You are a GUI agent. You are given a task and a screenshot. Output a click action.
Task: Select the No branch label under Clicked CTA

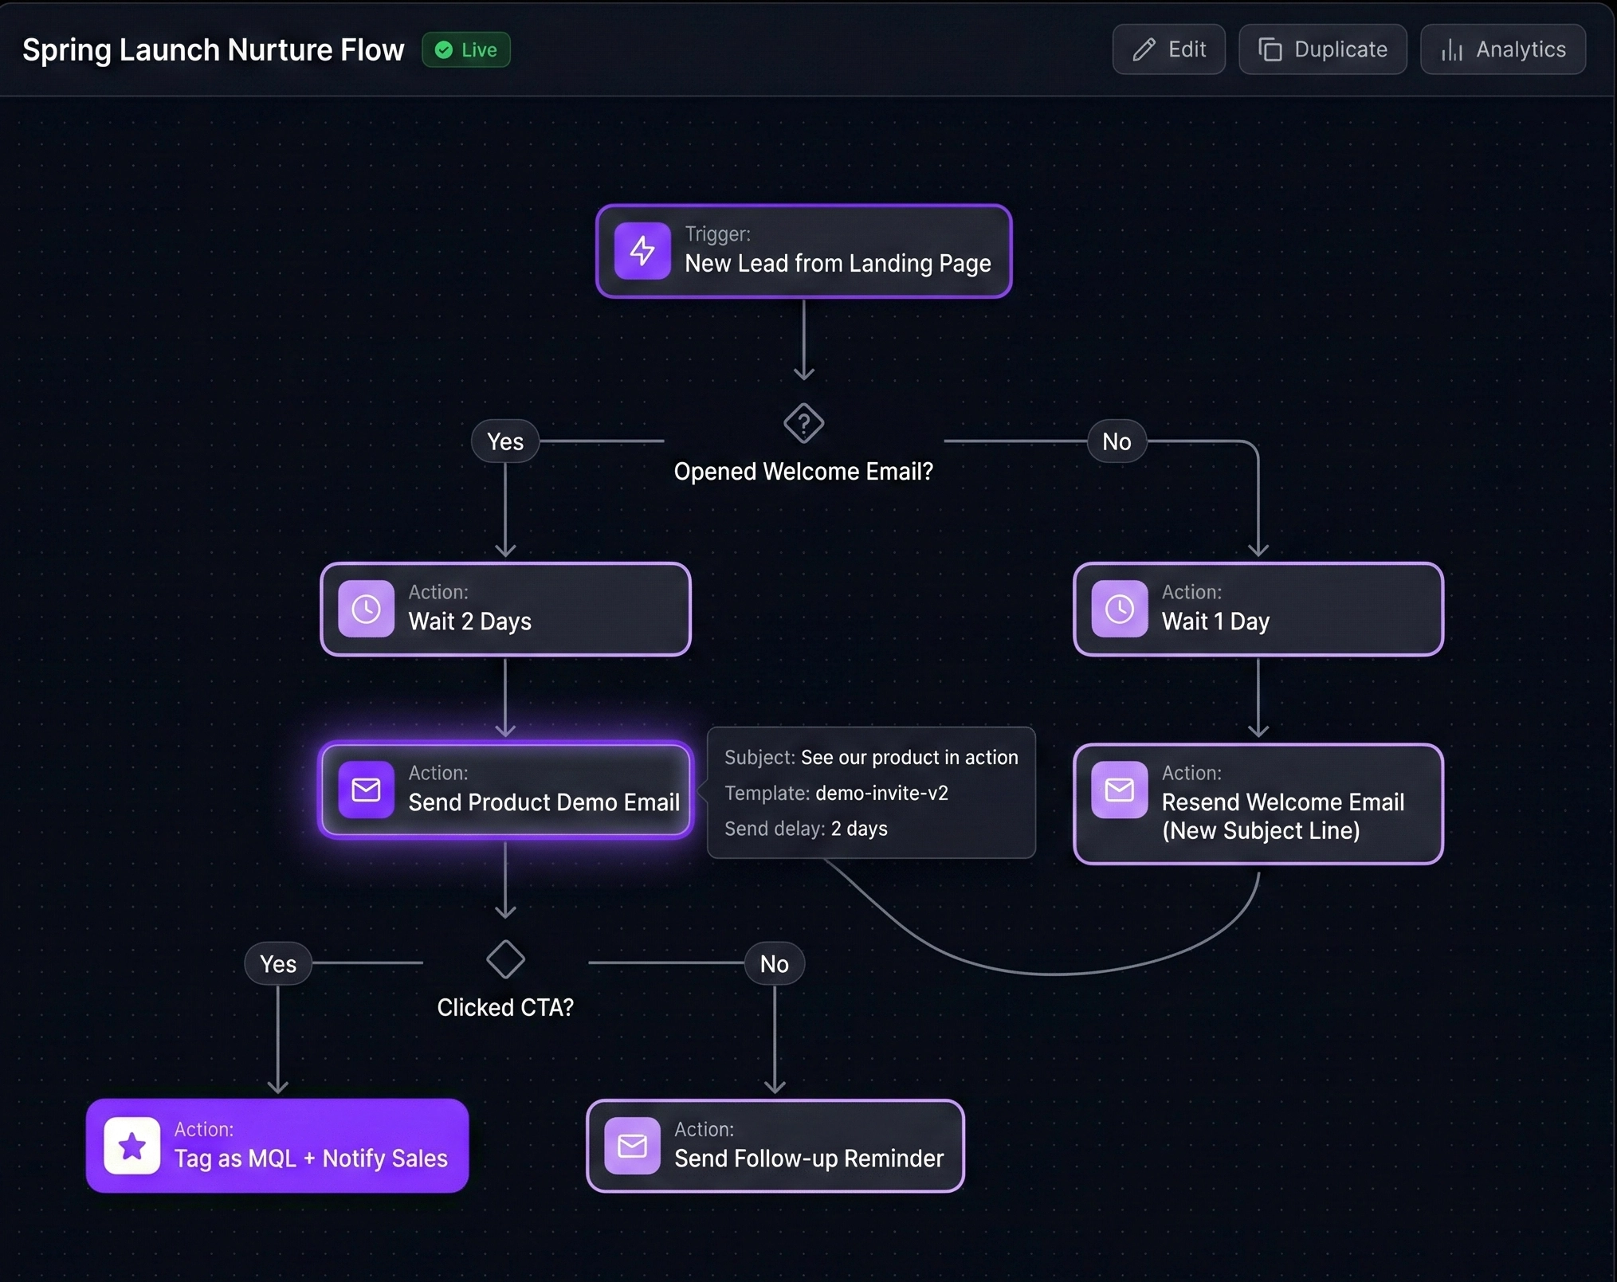(x=774, y=964)
